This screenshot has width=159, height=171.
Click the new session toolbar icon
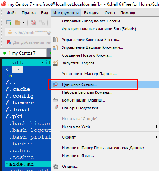click(9, 22)
